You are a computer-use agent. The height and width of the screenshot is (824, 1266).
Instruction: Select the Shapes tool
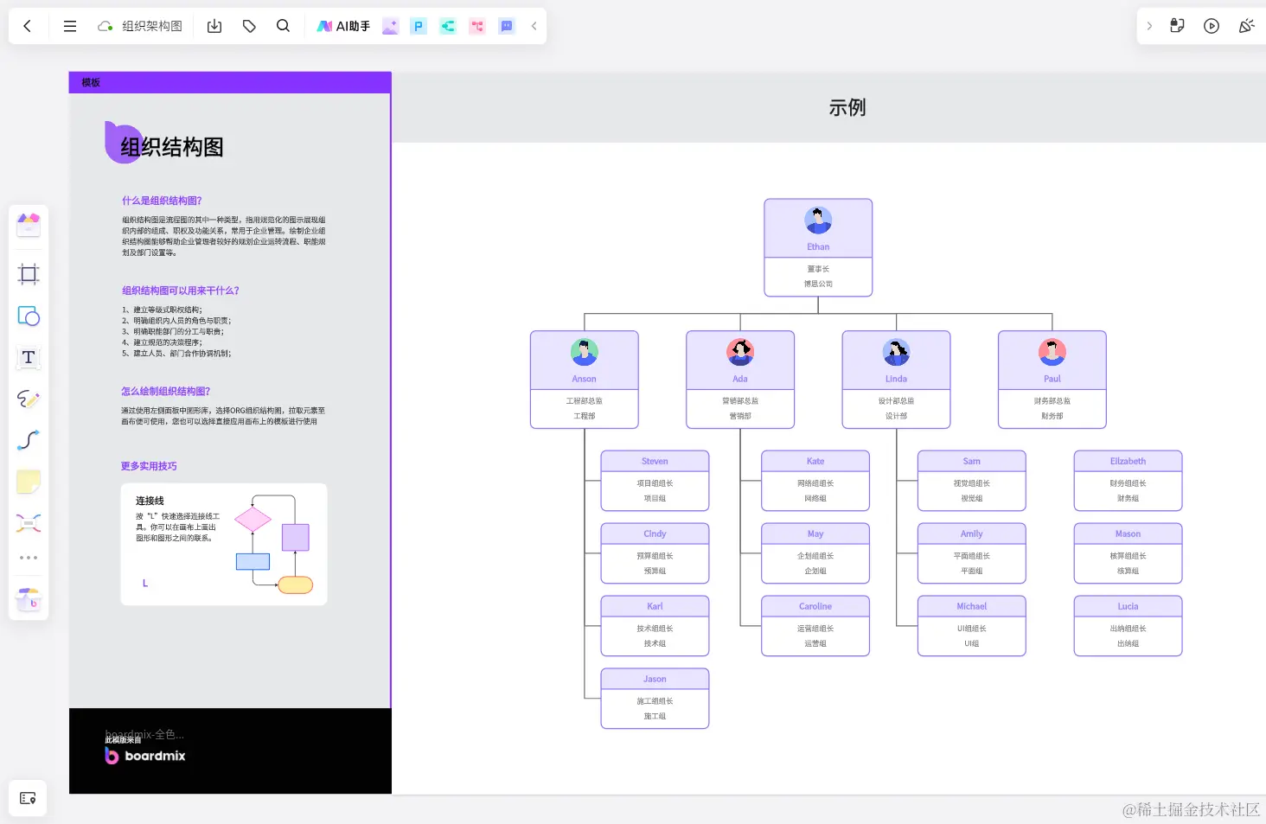click(x=29, y=316)
